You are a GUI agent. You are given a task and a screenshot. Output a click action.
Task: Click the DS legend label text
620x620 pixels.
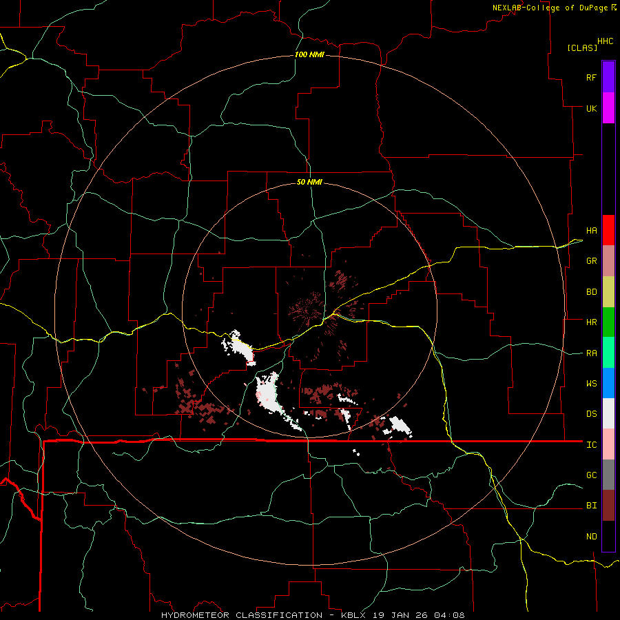pyautogui.click(x=592, y=414)
